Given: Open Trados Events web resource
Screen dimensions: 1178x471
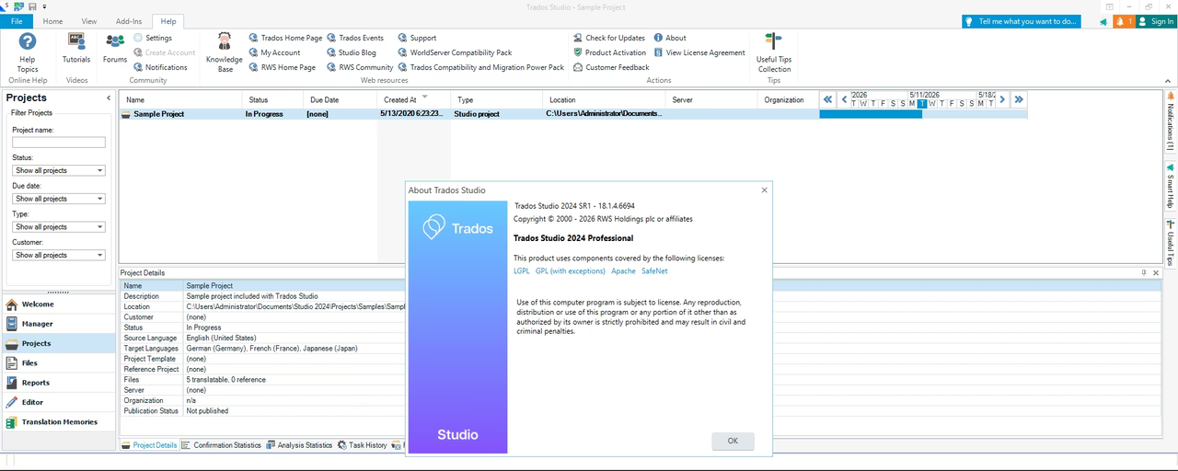Looking at the screenshot, I should tap(355, 38).
